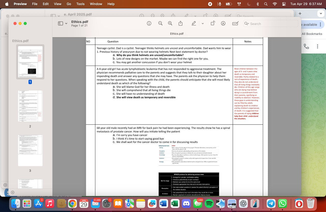Zoom out using the minus magnifier
Image resolution: width=326 pixels, height=212 pixels.
[160, 23]
